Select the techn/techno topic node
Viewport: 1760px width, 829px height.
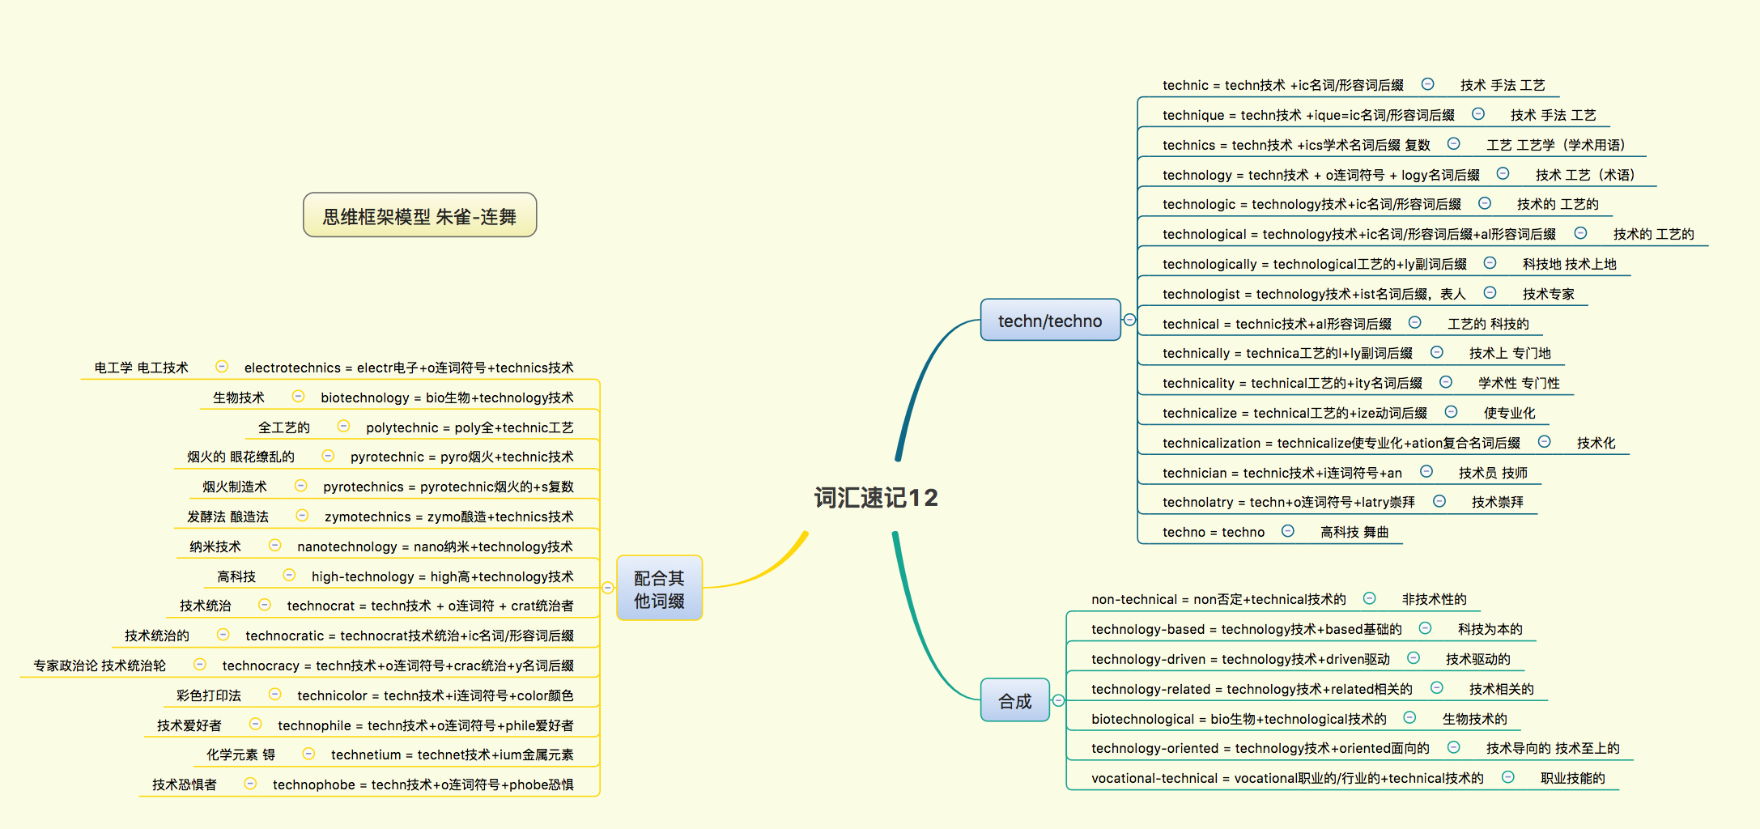(x=1050, y=321)
